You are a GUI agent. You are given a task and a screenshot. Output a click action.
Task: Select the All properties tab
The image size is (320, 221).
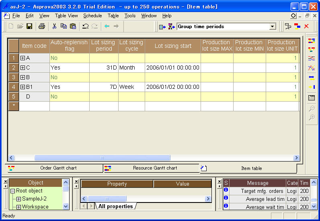coord(115,206)
